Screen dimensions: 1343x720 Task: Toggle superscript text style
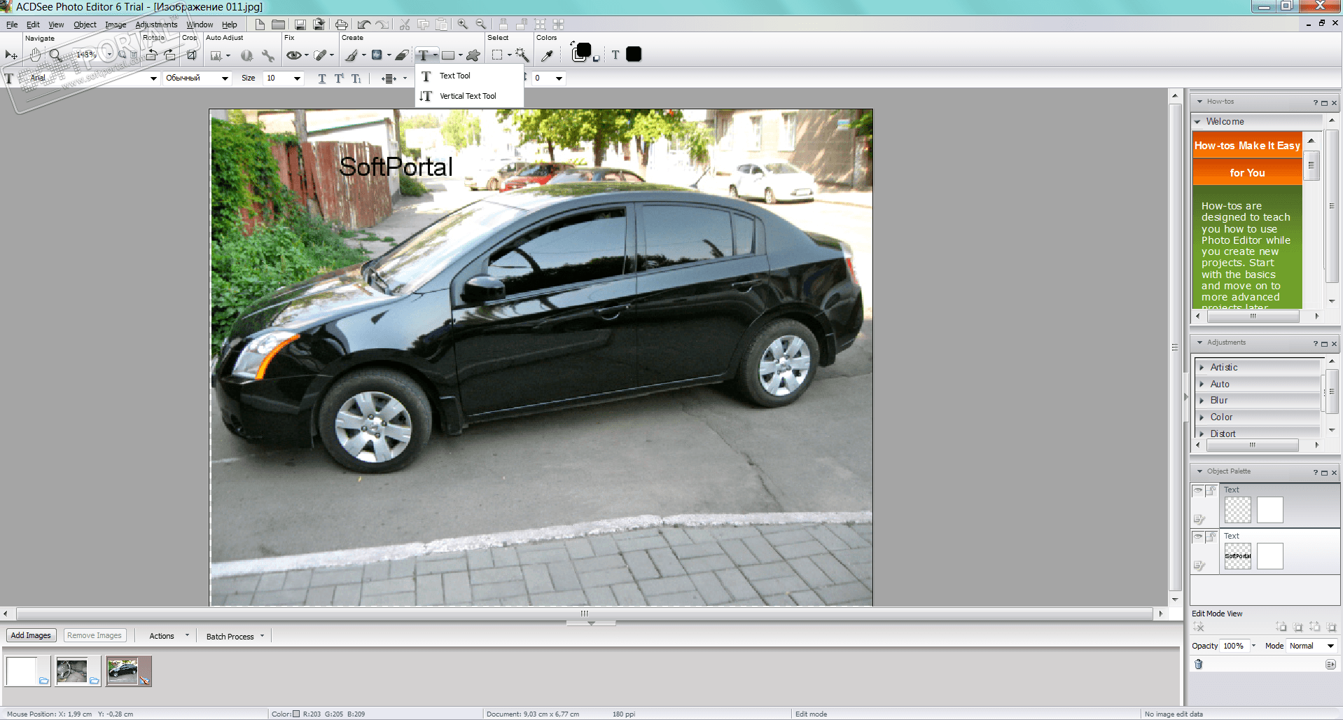(339, 78)
